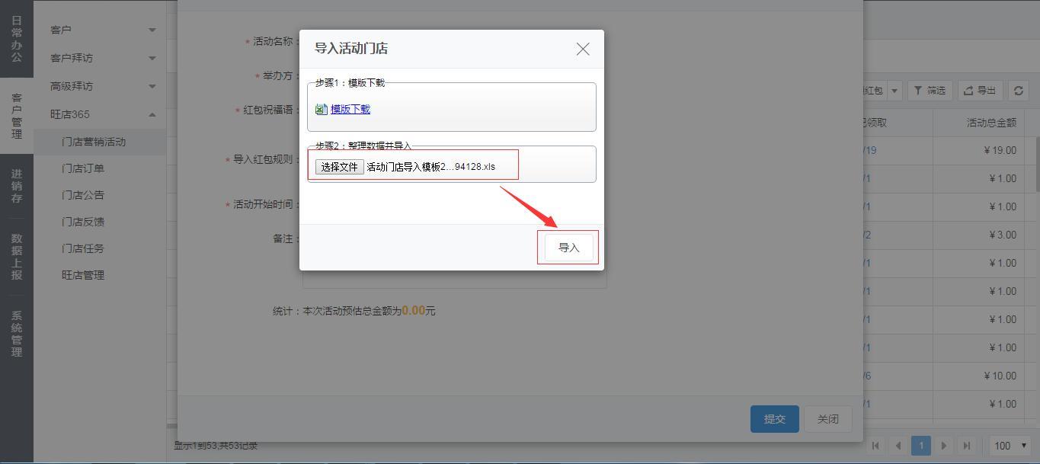Open the 筛选 filter button
Screen dimensions: 1040x464
pyautogui.click(x=930, y=91)
